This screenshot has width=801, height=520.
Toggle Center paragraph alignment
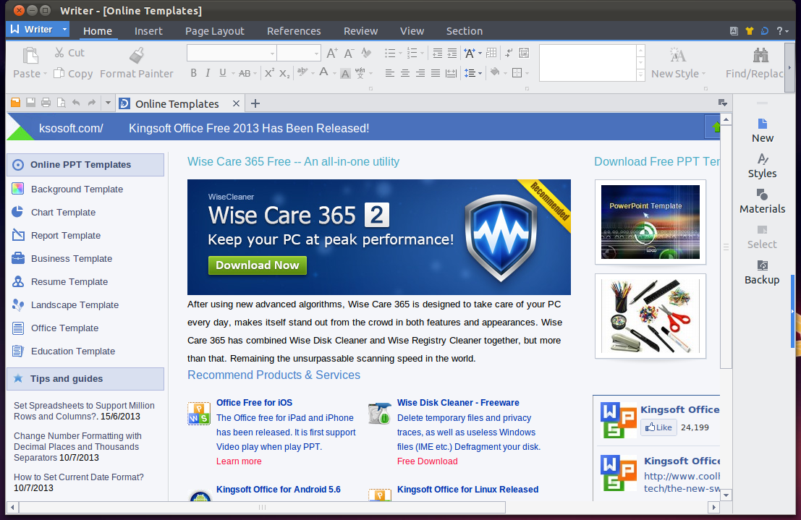[405, 74]
